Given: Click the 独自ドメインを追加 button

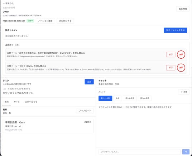Looking at the screenshot, I should point(176,30).
